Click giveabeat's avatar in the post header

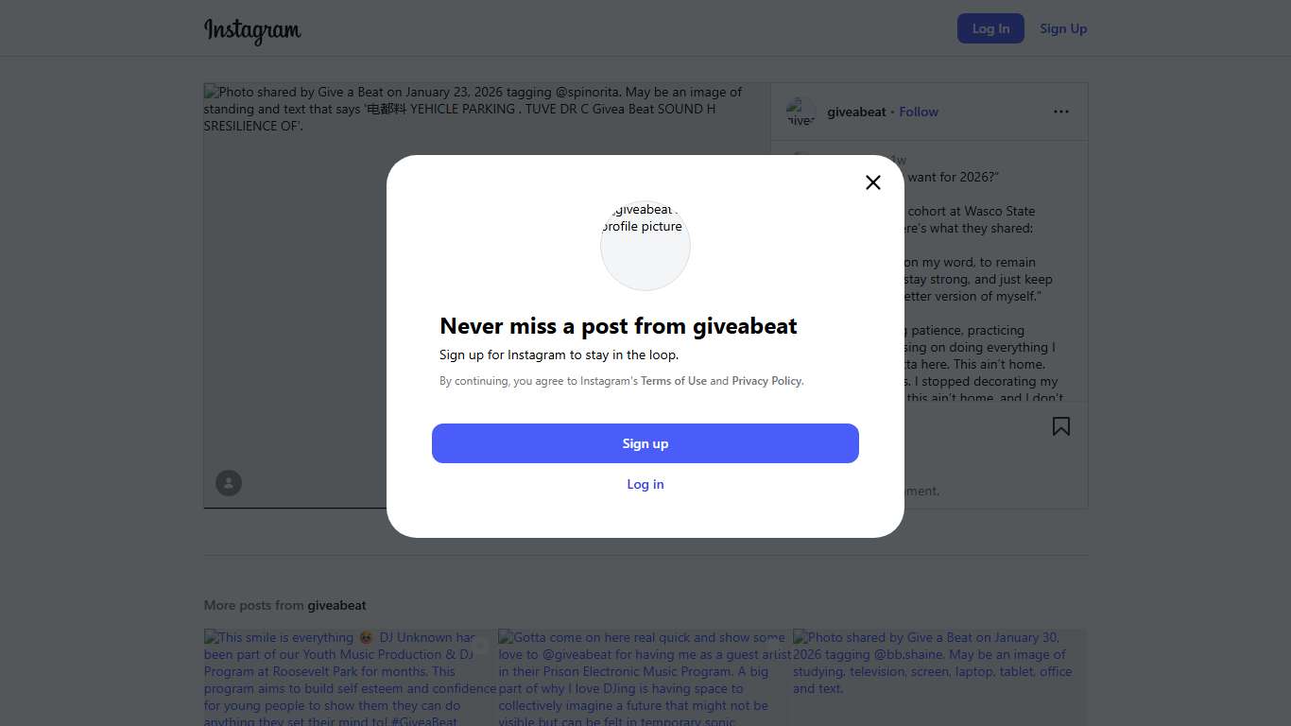point(800,112)
